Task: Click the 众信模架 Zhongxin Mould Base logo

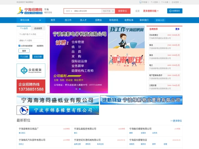Action: coord(31,70)
